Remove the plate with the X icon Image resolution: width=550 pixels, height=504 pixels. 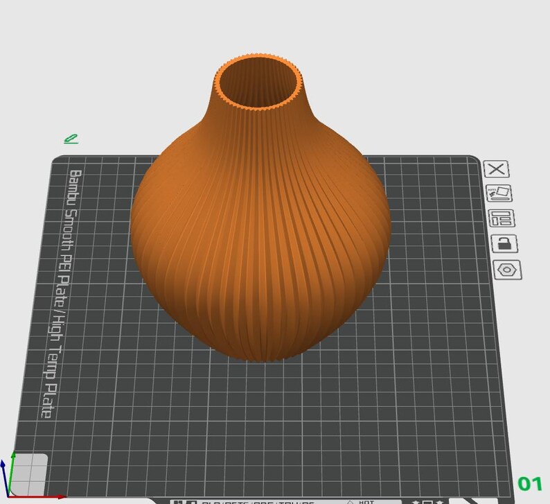coord(497,169)
